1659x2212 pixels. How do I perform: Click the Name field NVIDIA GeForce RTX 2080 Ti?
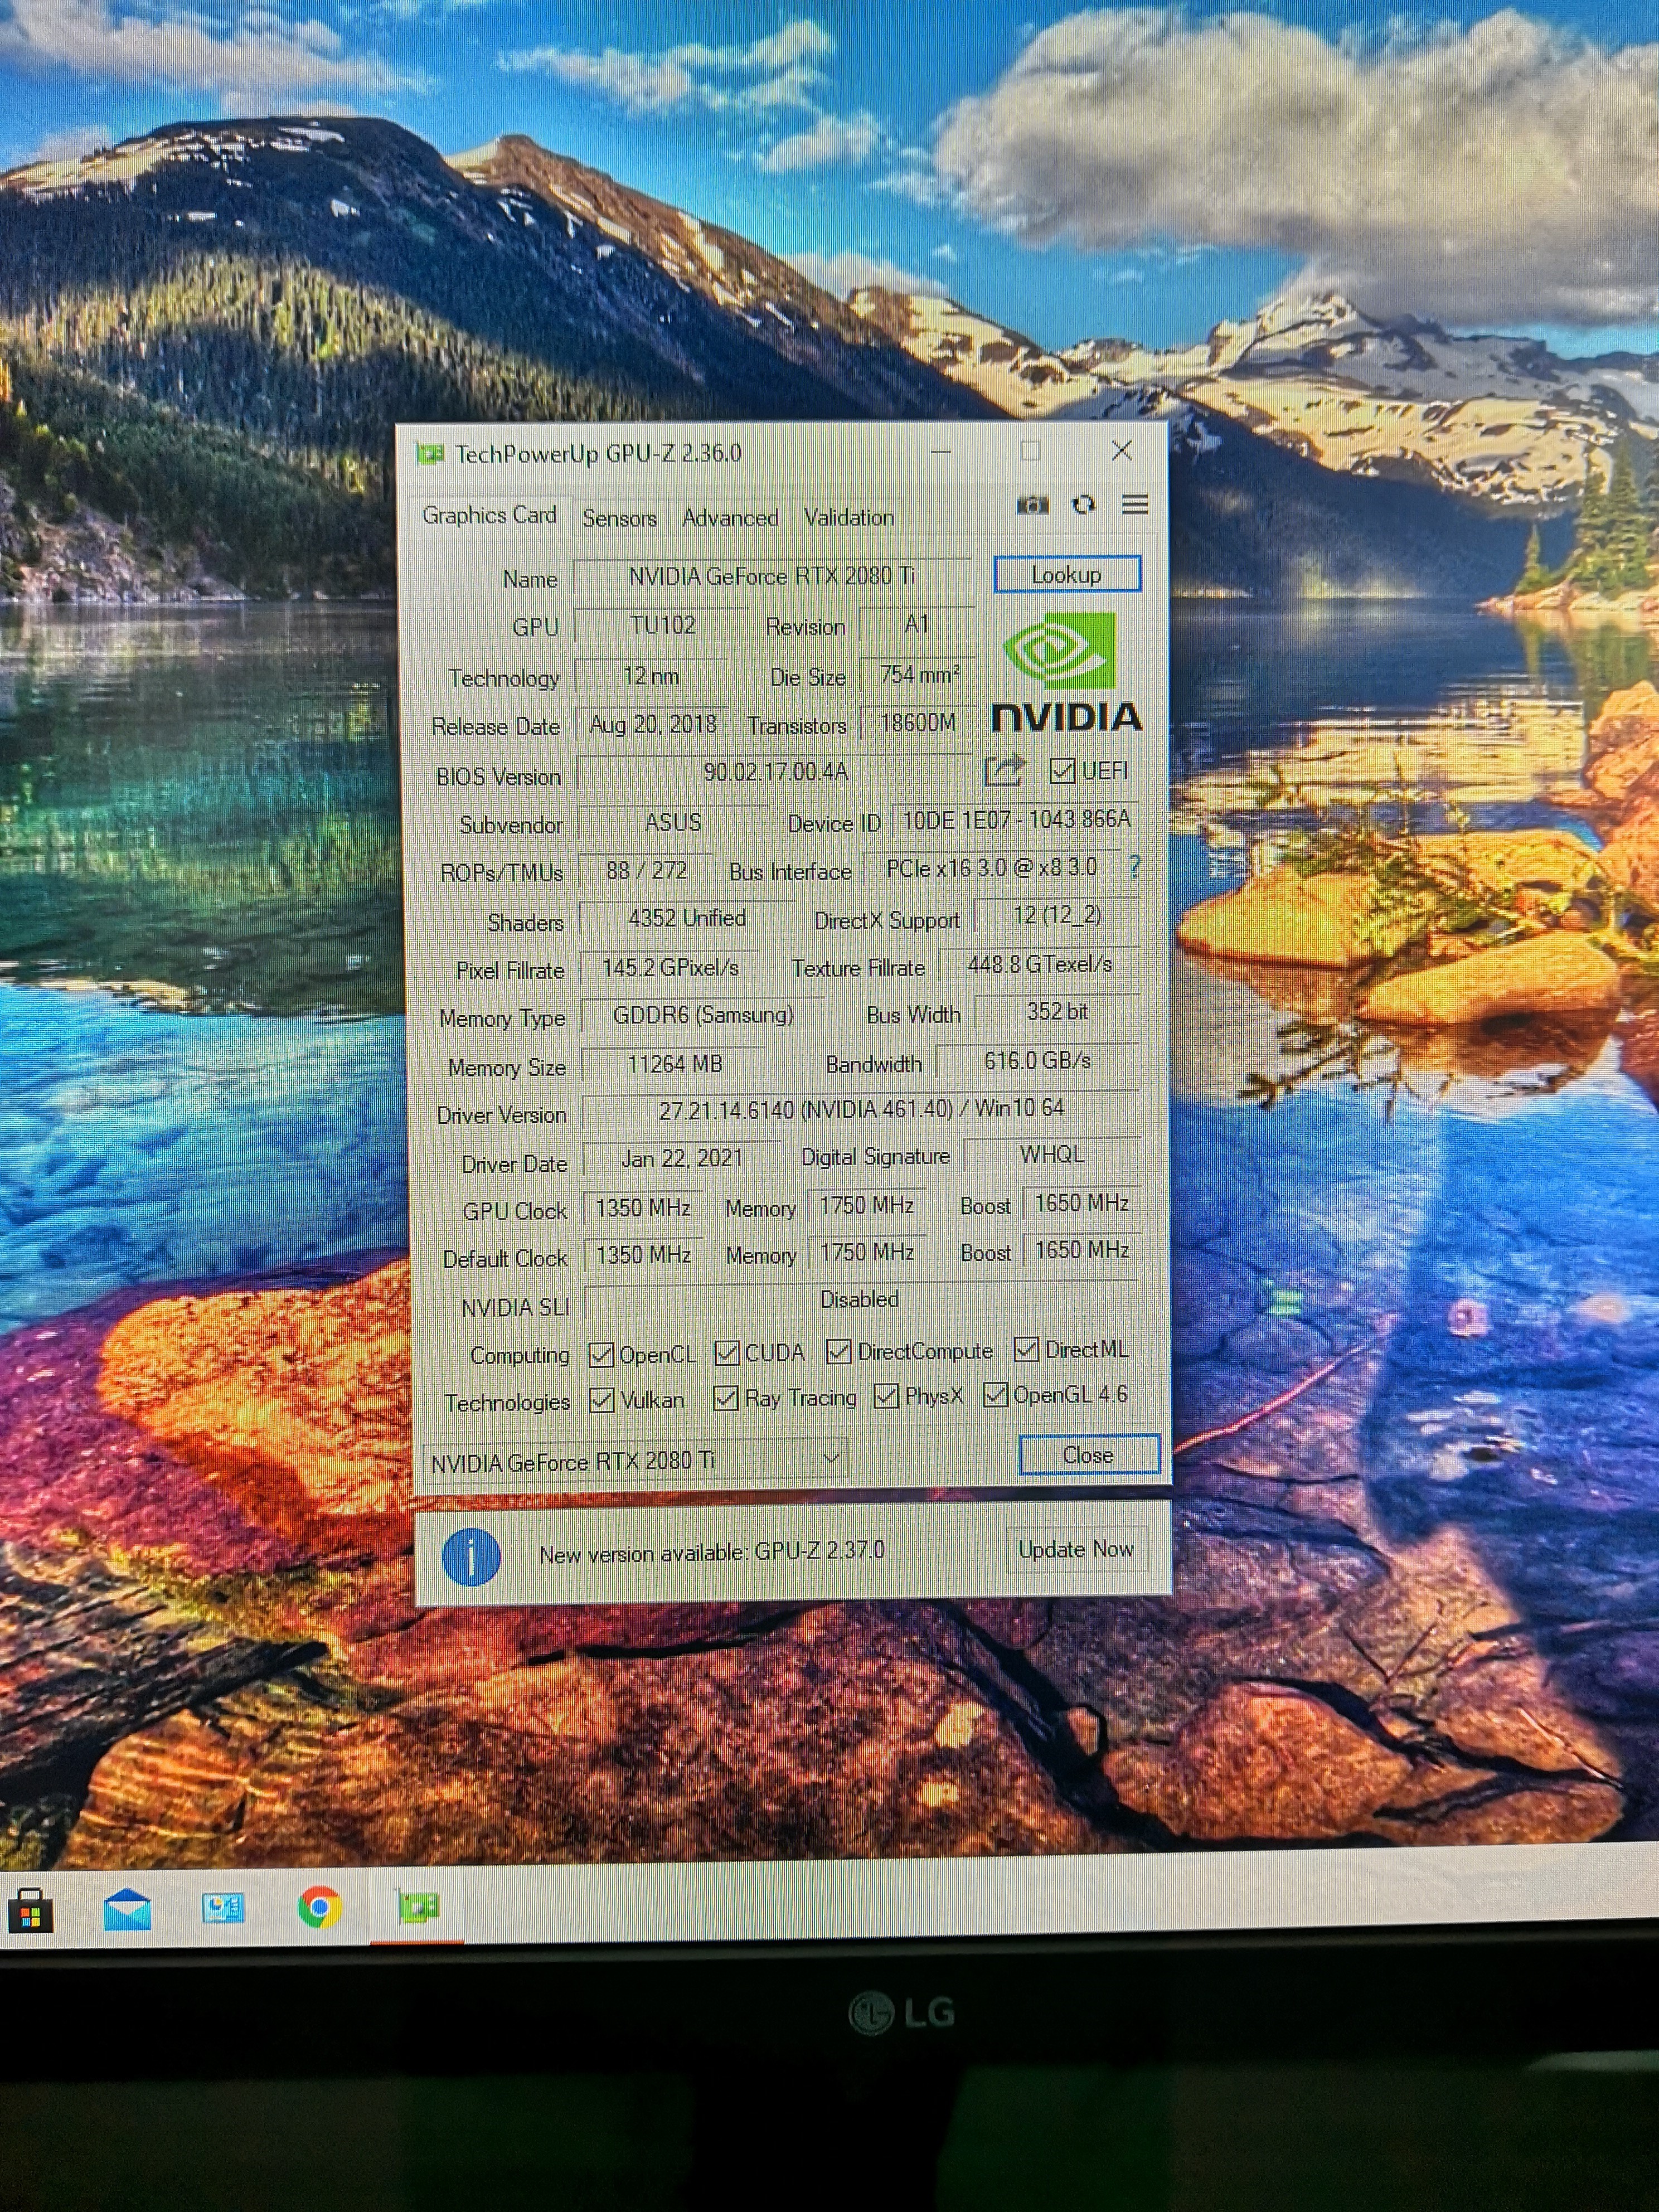(772, 576)
